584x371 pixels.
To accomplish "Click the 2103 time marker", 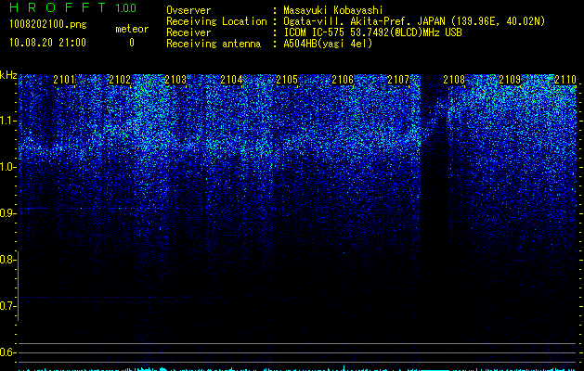I will 175,80.
